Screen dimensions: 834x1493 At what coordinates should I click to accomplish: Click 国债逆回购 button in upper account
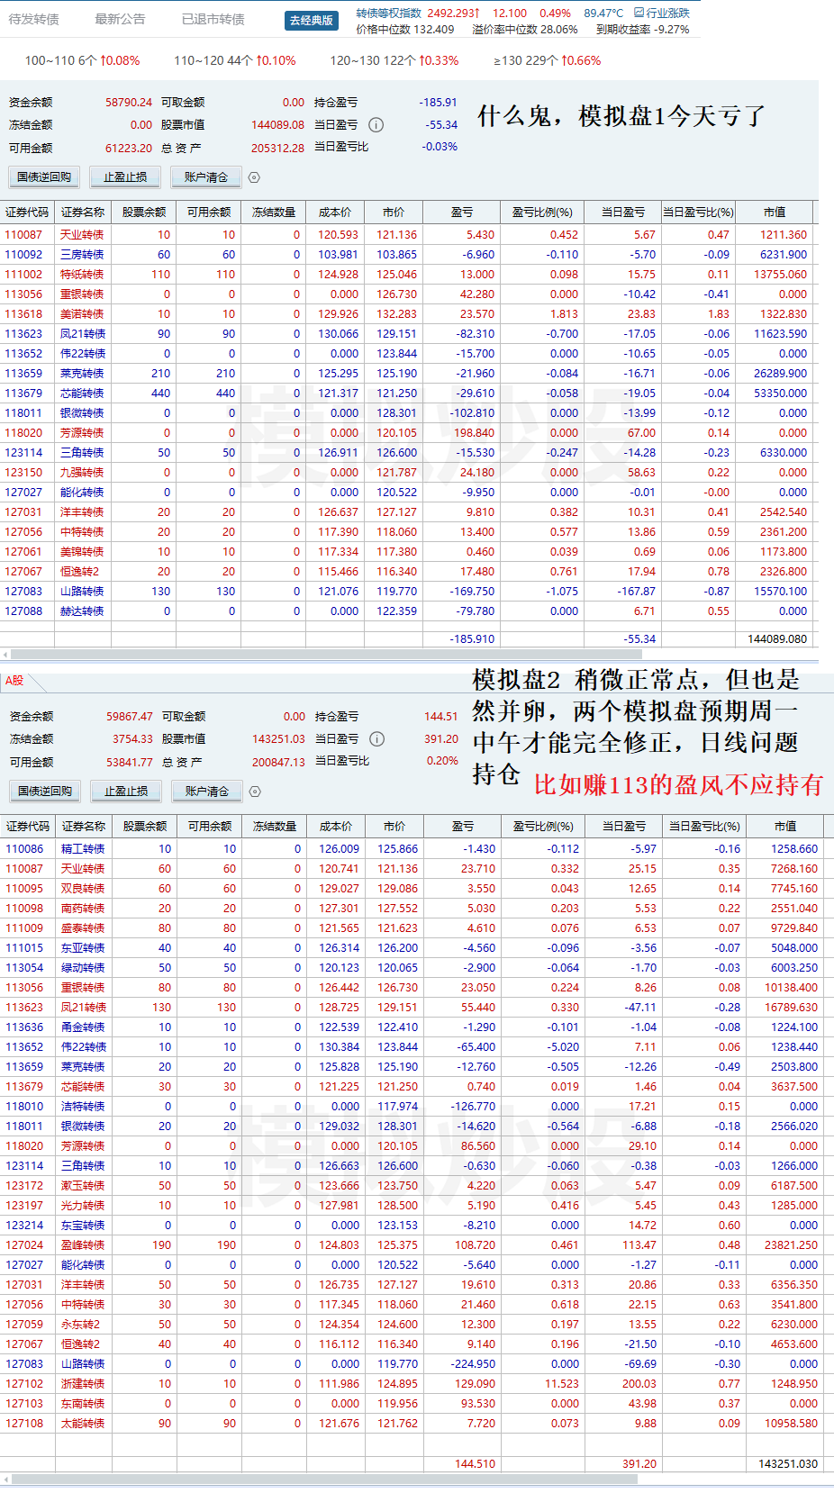click(44, 177)
